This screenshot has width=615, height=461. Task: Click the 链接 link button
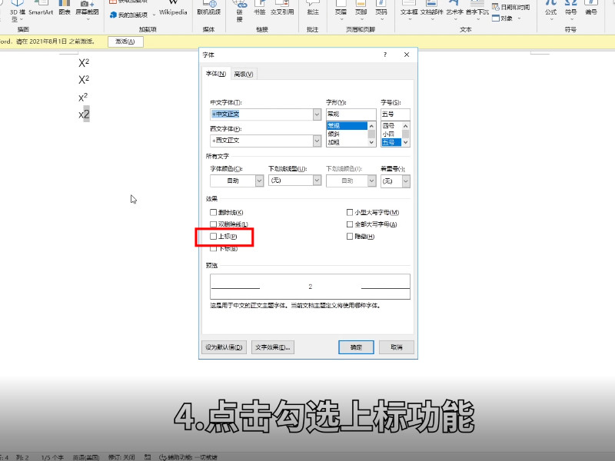tap(239, 11)
